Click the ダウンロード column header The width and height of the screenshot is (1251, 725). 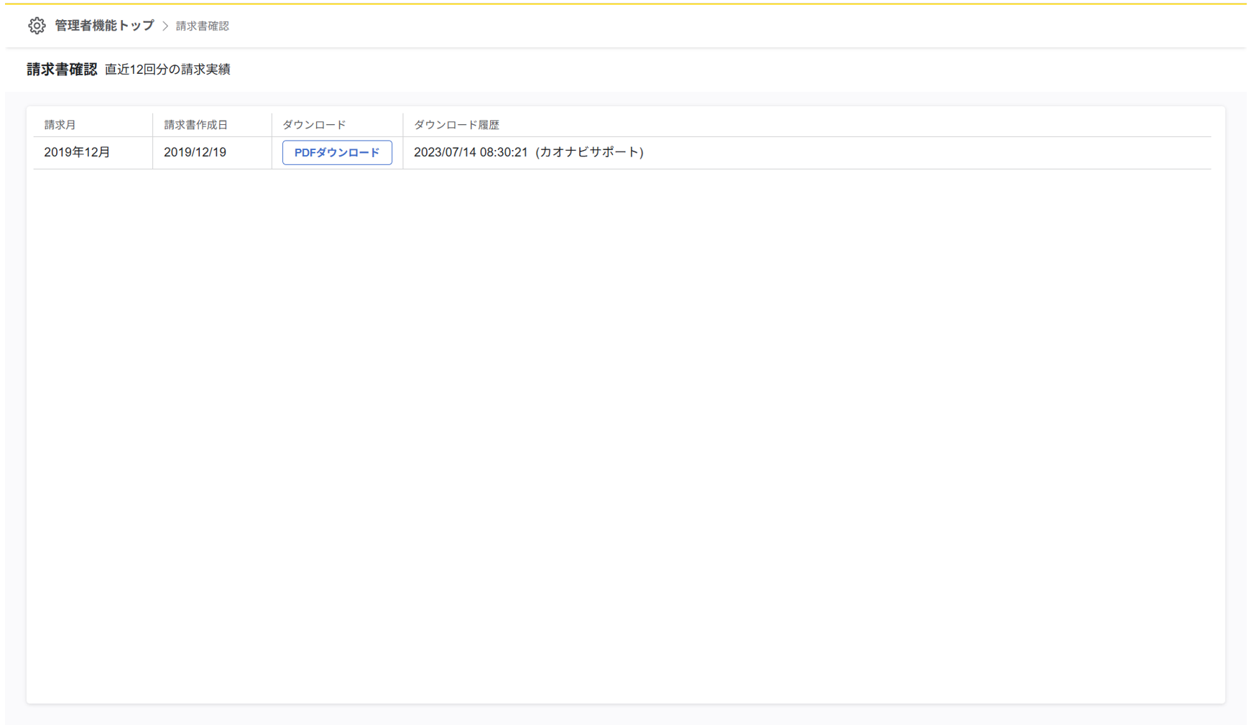coord(314,125)
